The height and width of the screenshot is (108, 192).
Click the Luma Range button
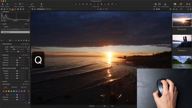point(15,29)
